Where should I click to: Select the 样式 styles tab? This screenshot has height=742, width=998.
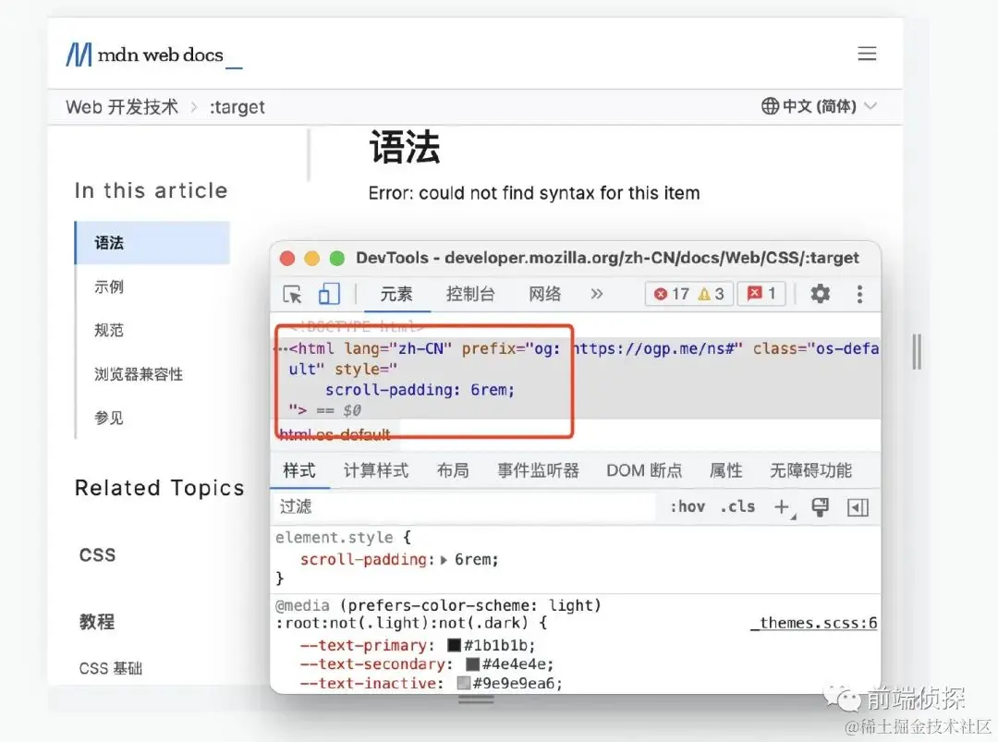299,471
